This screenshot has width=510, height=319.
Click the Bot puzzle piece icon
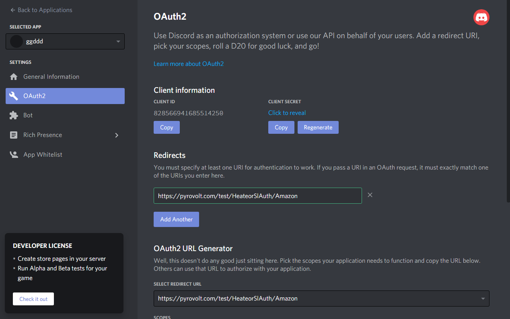14,115
